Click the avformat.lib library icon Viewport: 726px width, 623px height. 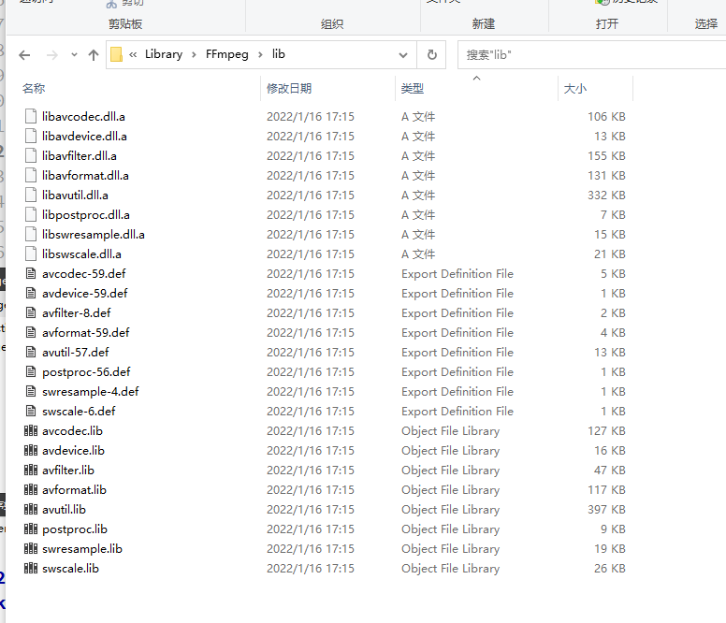pyautogui.click(x=31, y=489)
